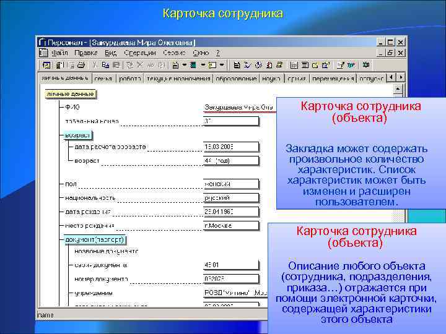Click the учреждение field showing РОВД

(235, 293)
